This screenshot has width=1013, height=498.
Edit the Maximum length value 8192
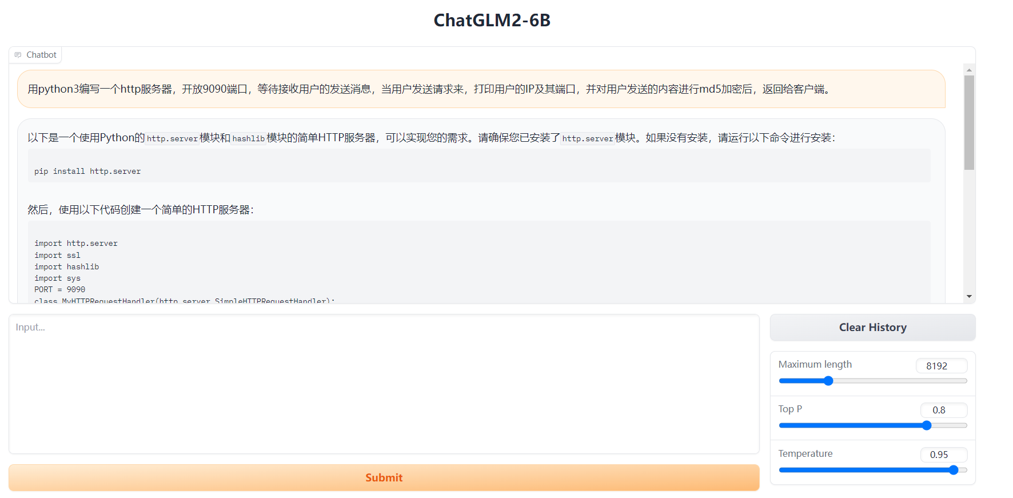[942, 366]
